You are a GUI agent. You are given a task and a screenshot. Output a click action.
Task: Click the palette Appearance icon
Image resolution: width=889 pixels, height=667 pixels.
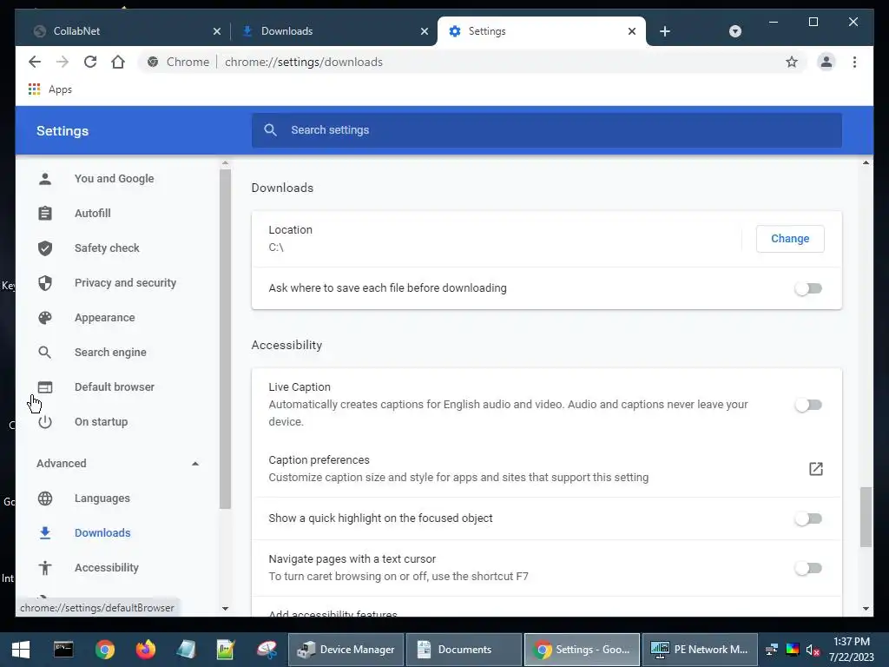coord(45,318)
